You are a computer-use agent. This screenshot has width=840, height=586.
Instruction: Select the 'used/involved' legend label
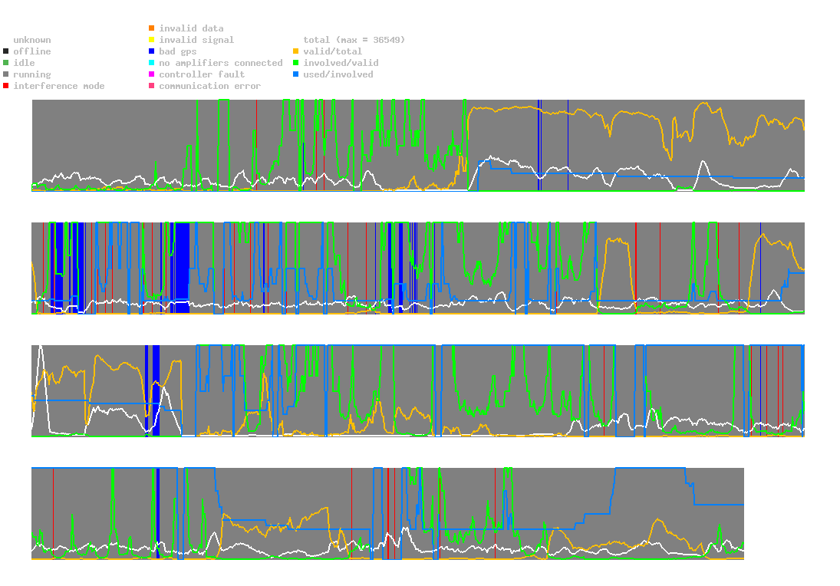[338, 74]
